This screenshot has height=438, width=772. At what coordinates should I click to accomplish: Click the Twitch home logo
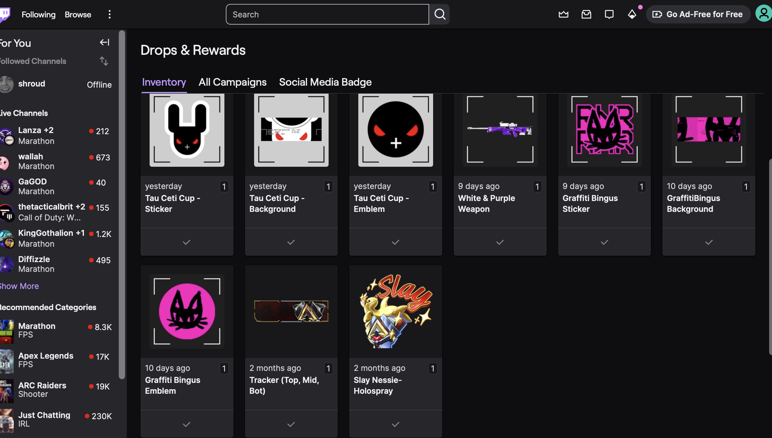(x=5, y=14)
